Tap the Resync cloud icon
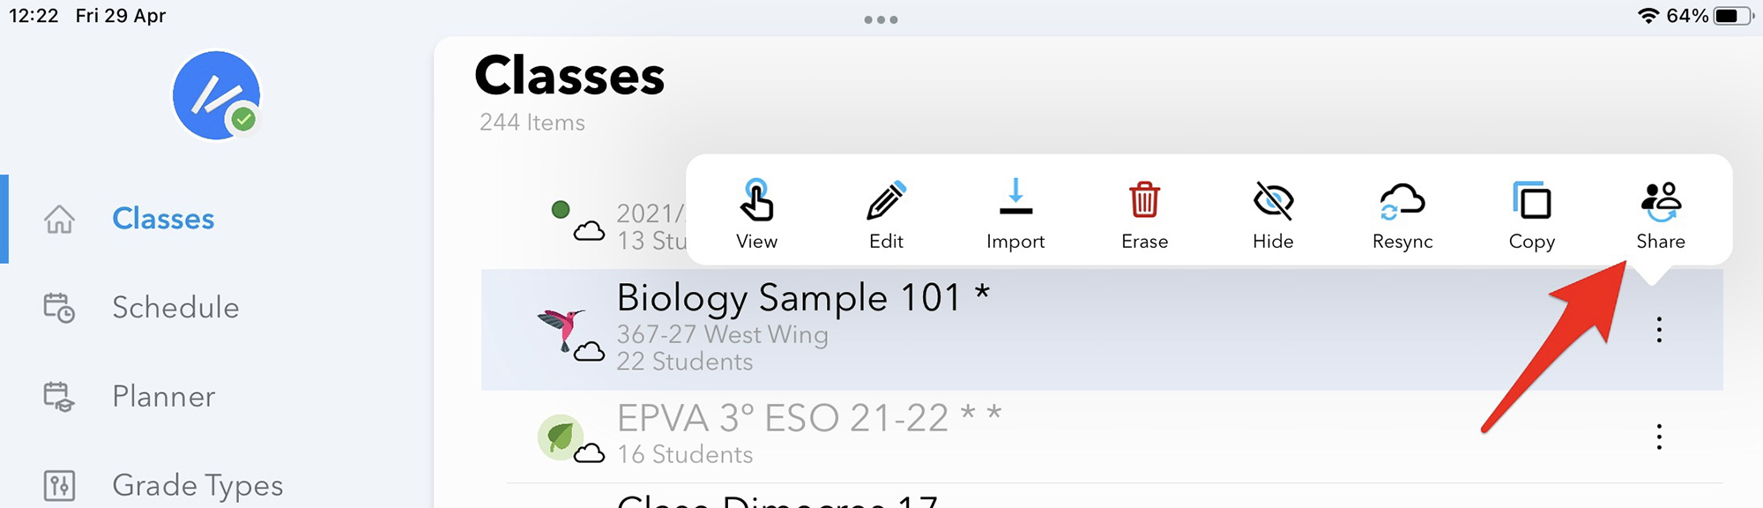The height and width of the screenshot is (508, 1763). point(1402,201)
